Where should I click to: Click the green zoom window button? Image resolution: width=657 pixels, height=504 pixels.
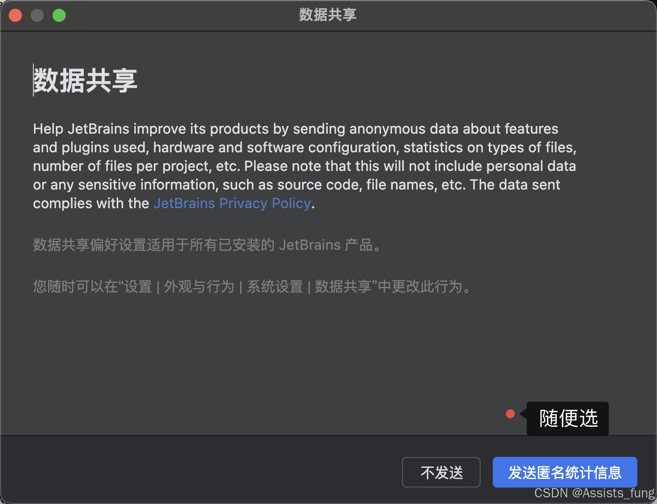tap(59, 15)
